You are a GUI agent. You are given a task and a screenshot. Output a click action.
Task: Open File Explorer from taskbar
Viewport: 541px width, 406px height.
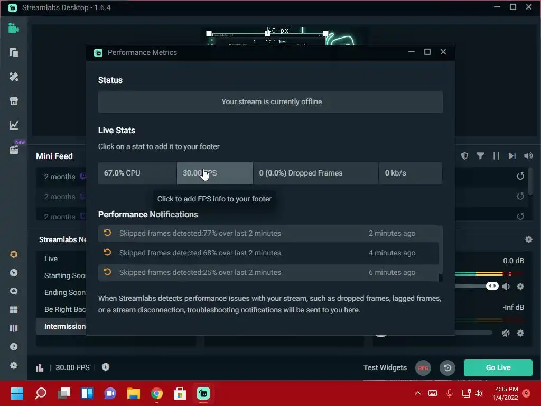coord(134,393)
